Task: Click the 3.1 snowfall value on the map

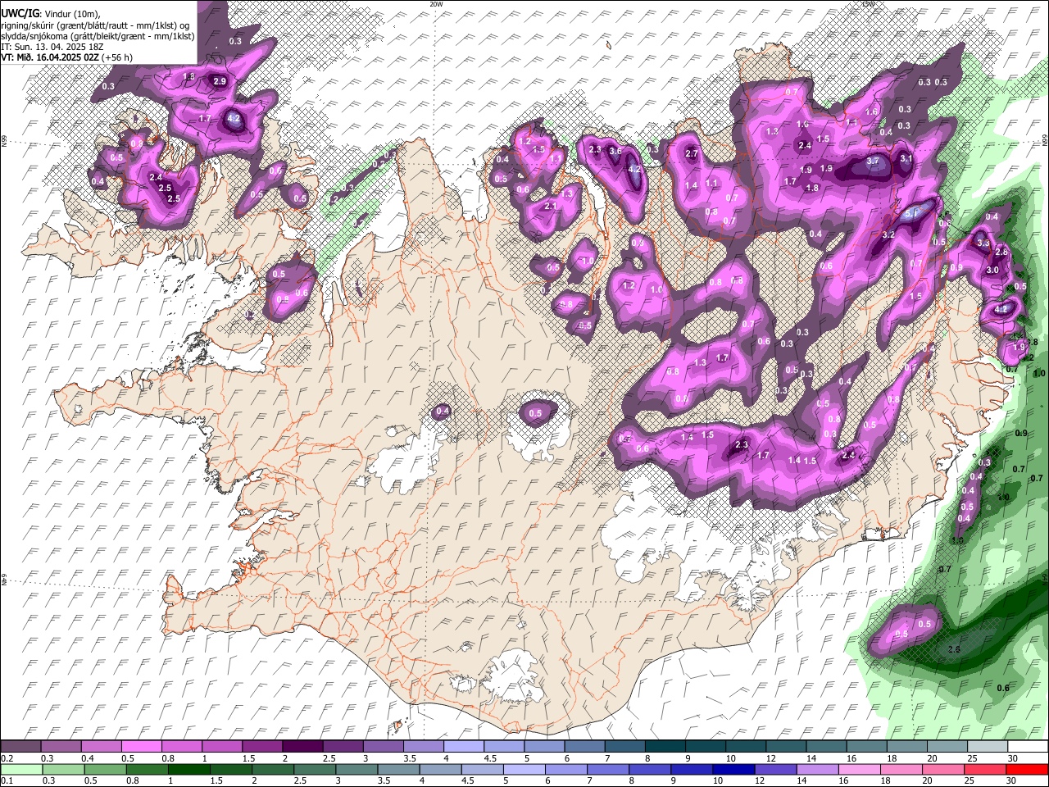Action: click(906, 158)
